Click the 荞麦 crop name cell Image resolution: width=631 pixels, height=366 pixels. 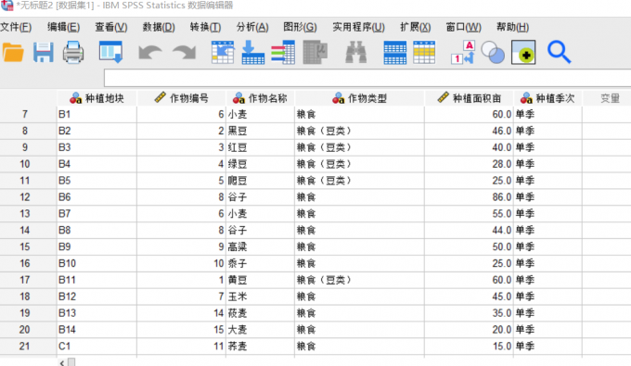point(260,346)
